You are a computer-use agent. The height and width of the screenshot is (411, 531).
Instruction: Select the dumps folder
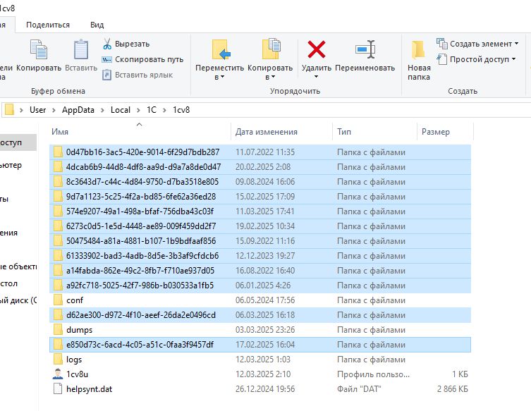tap(79, 329)
